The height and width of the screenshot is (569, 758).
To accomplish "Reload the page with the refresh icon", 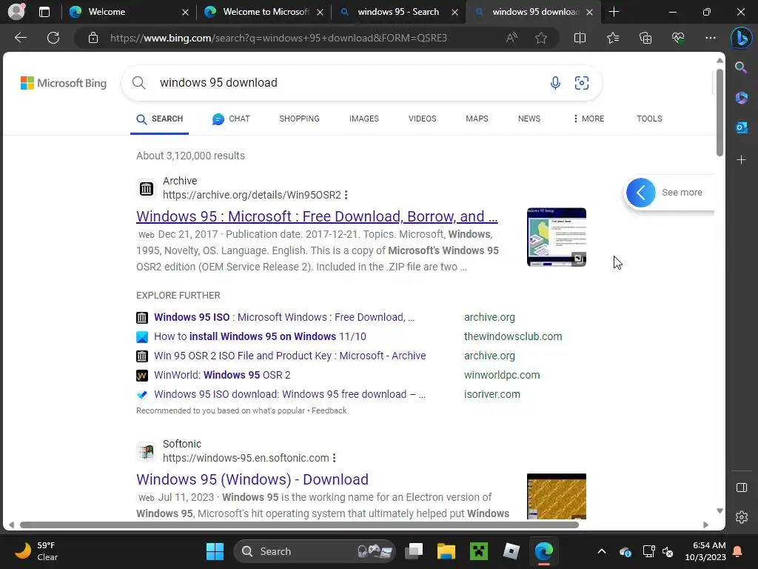I will click(x=53, y=38).
